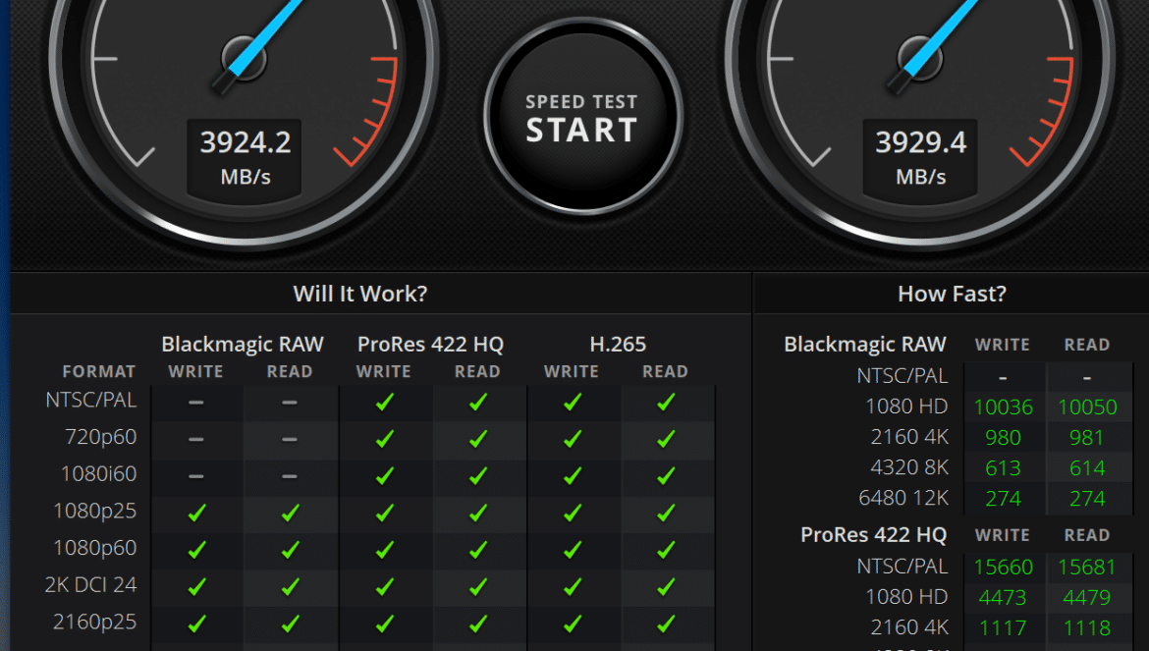Pick the H.265 write checkmark for 720p60
Image resolution: width=1149 pixels, height=651 pixels.
pos(572,439)
